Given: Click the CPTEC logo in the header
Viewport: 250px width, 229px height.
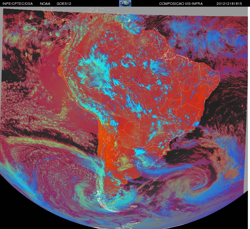Looking at the screenshot, I should pyautogui.click(x=125, y=3).
